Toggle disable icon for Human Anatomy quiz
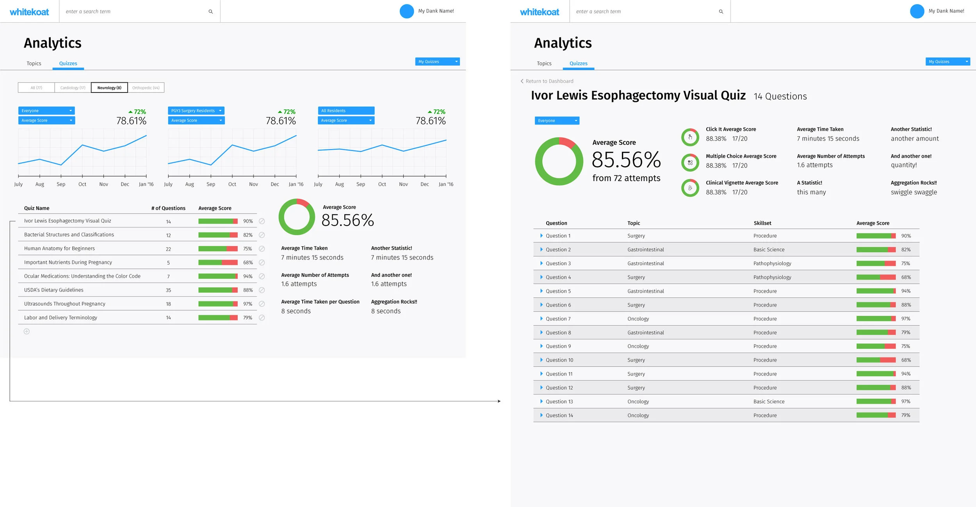 coord(262,249)
